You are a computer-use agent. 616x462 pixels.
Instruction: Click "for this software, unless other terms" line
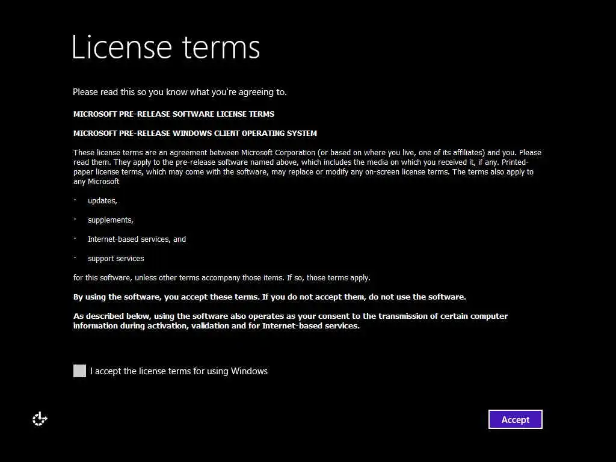tap(221, 278)
